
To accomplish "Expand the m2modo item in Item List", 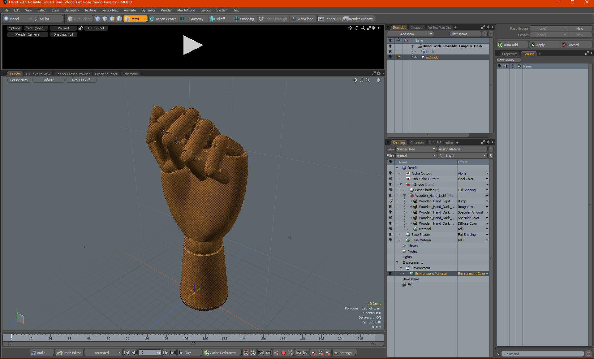I will pos(416,57).
